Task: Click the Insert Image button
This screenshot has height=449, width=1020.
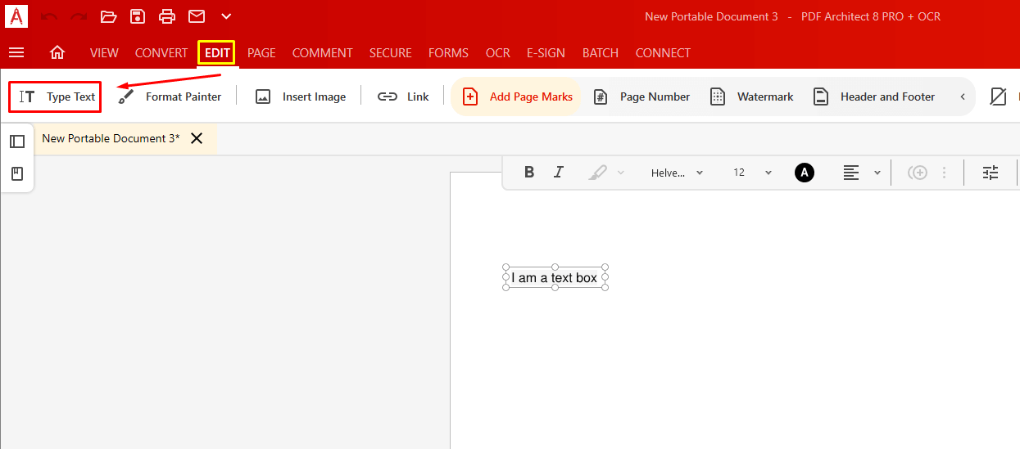Action: point(301,97)
